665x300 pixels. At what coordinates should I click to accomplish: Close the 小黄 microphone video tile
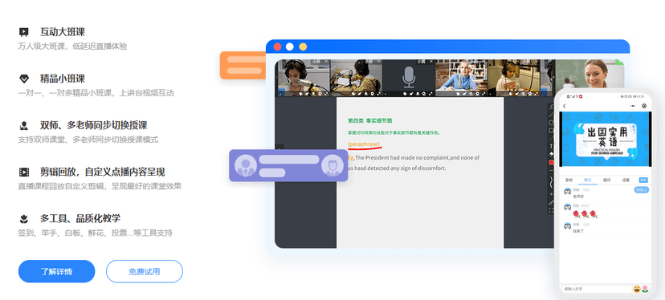pyautogui.click(x=431, y=62)
